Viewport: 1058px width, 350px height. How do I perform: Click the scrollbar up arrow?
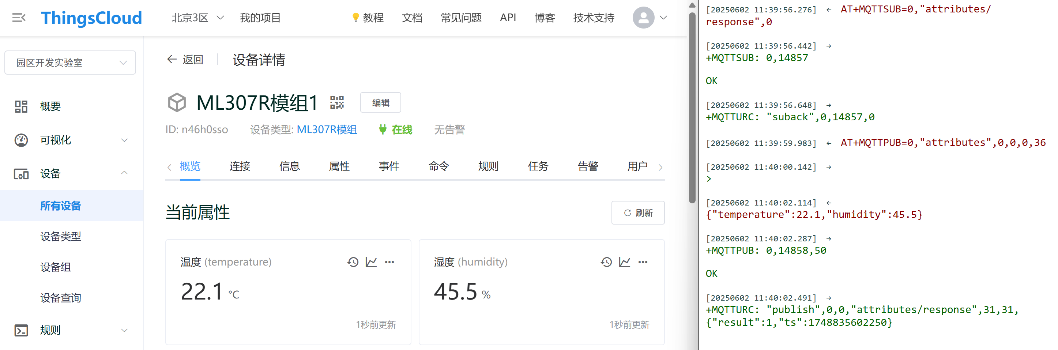(x=692, y=5)
